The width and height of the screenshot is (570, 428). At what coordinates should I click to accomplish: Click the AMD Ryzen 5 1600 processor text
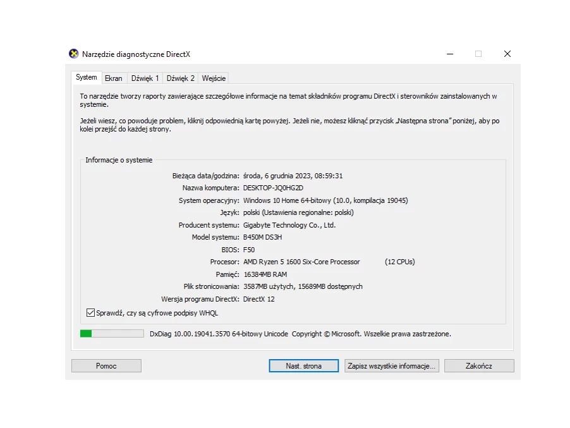coord(301,262)
